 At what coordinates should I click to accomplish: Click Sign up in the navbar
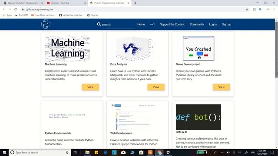pyautogui.click(x=226, y=24)
